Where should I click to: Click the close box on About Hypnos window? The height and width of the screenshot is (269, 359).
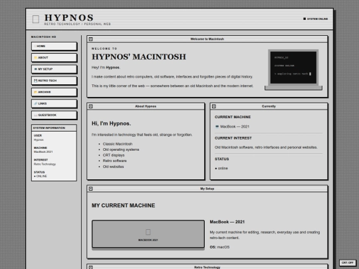tap(90, 106)
